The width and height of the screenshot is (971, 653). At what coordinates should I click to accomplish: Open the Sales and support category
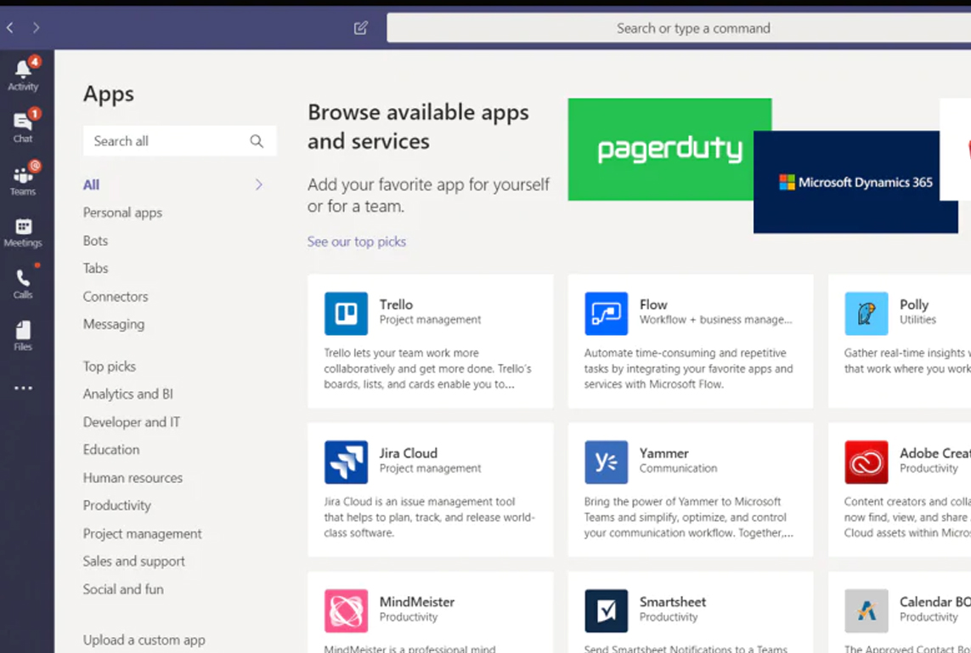(134, 561)
